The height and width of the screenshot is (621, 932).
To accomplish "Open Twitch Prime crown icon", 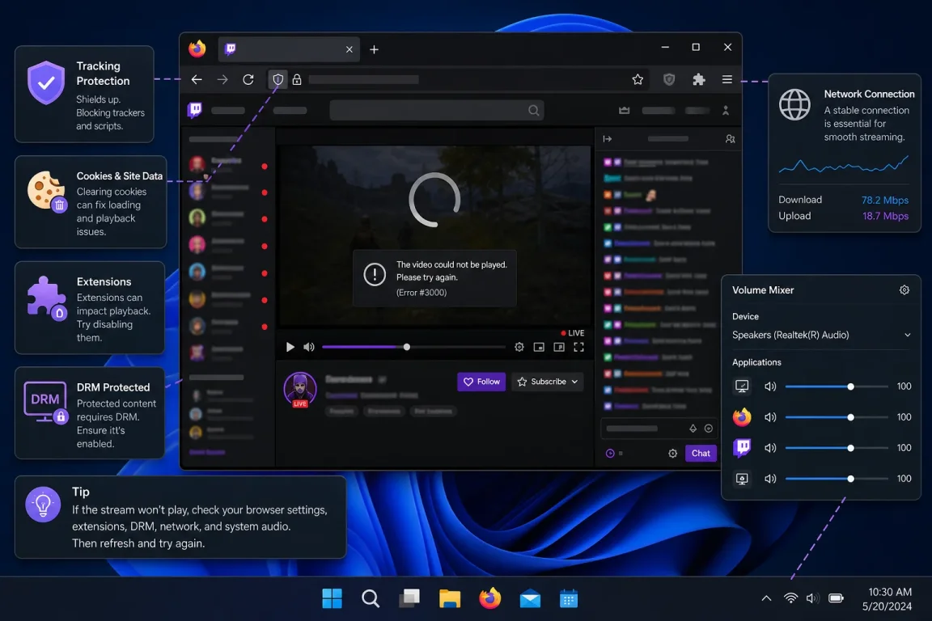I will coord(624,111).
